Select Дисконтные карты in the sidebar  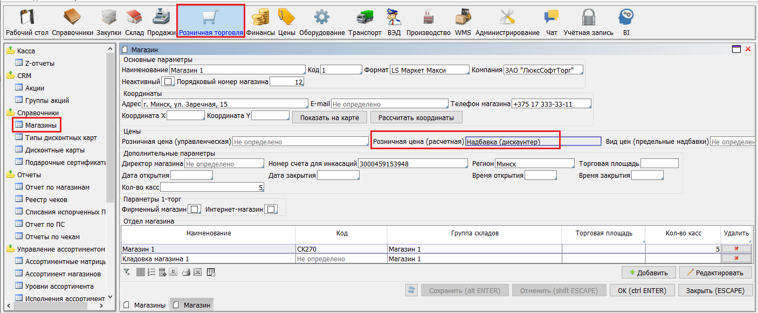(54, 150)
